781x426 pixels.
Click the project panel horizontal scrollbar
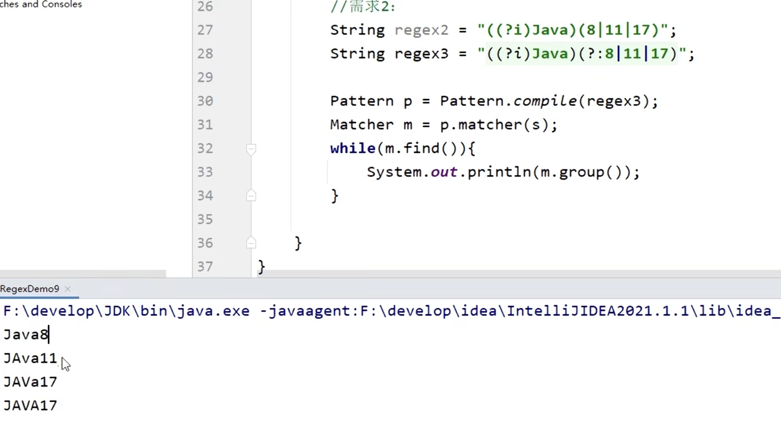83,274
